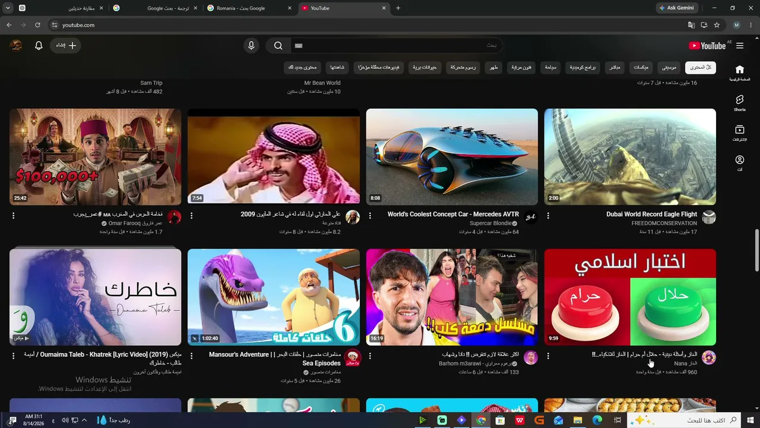
Task: Open the Mercedes AVTR concept car thumbnail
Action: click(x=452, y=157)
